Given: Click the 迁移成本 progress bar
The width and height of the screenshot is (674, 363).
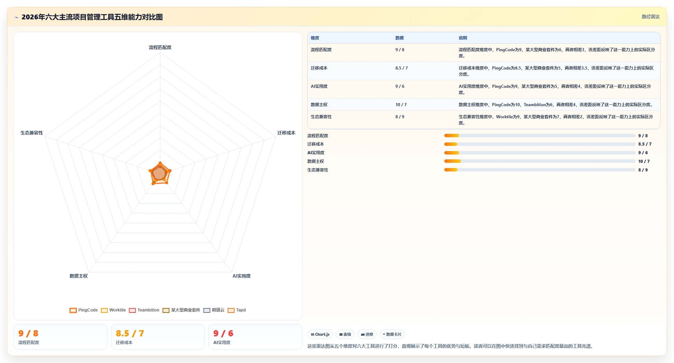Looking at the screenshot, I should tap(540, 144).
